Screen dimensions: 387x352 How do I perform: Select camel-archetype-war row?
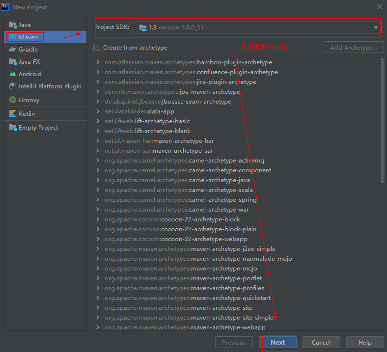(237, 210)
